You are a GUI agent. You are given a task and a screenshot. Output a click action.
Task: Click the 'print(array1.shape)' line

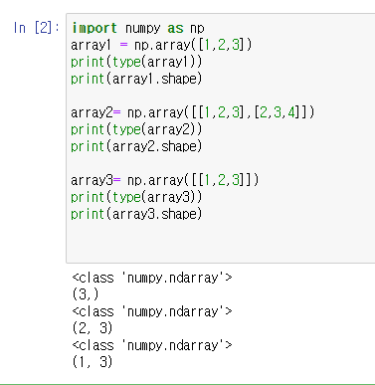pos(136,79)
